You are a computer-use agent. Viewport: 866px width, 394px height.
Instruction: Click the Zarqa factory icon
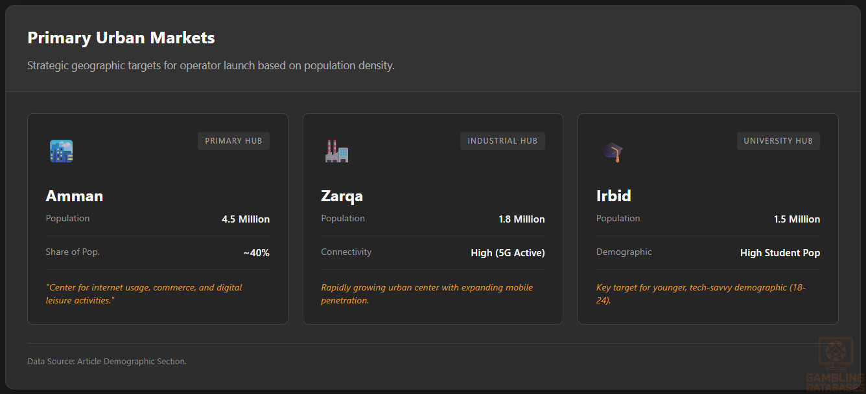click(336, 151)
